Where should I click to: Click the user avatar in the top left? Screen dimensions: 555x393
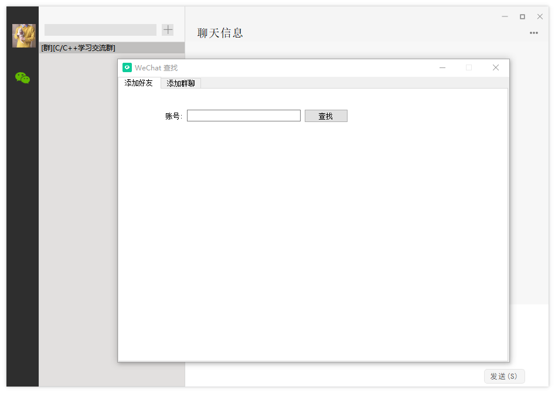click(x=23, y=35)
